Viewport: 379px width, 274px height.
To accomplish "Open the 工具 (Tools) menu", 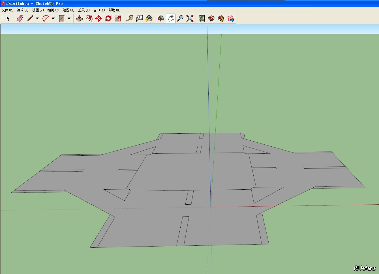I will point(83,10).
